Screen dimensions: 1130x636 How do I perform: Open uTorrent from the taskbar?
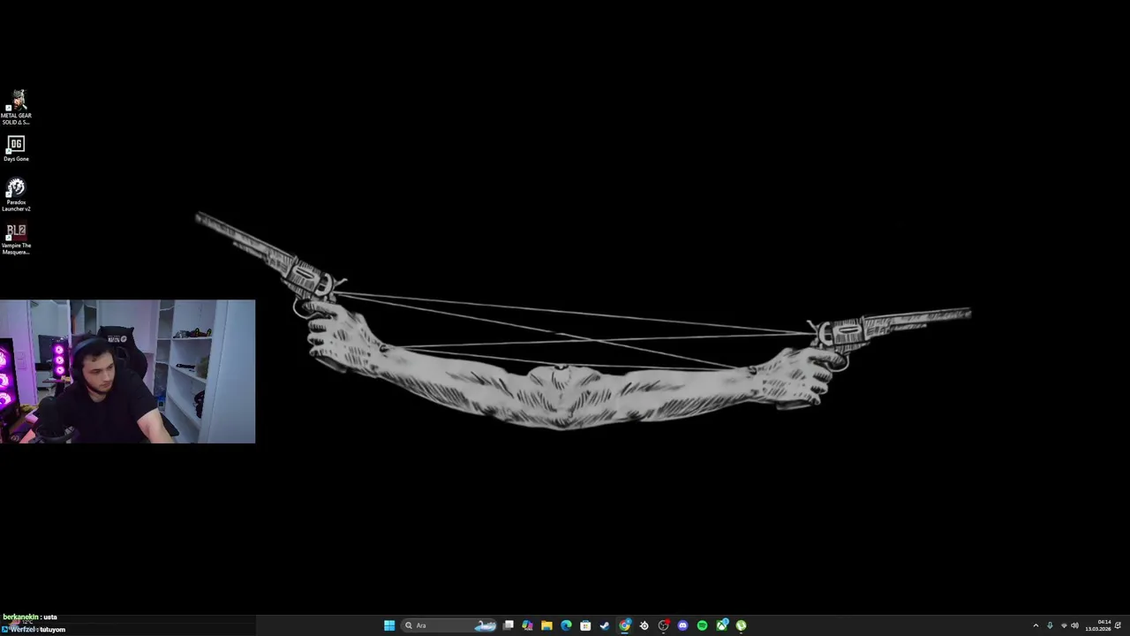coord(741,625)
